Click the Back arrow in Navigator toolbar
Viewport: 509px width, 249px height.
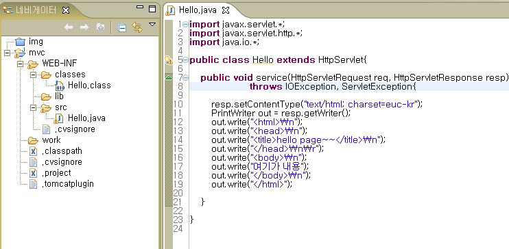(69, 27)
